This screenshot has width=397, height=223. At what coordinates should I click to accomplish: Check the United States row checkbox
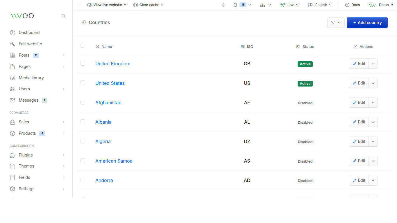[x=83, y=83]
